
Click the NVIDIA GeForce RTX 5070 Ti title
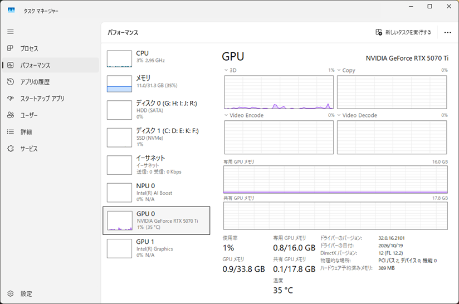click(407, 58)
